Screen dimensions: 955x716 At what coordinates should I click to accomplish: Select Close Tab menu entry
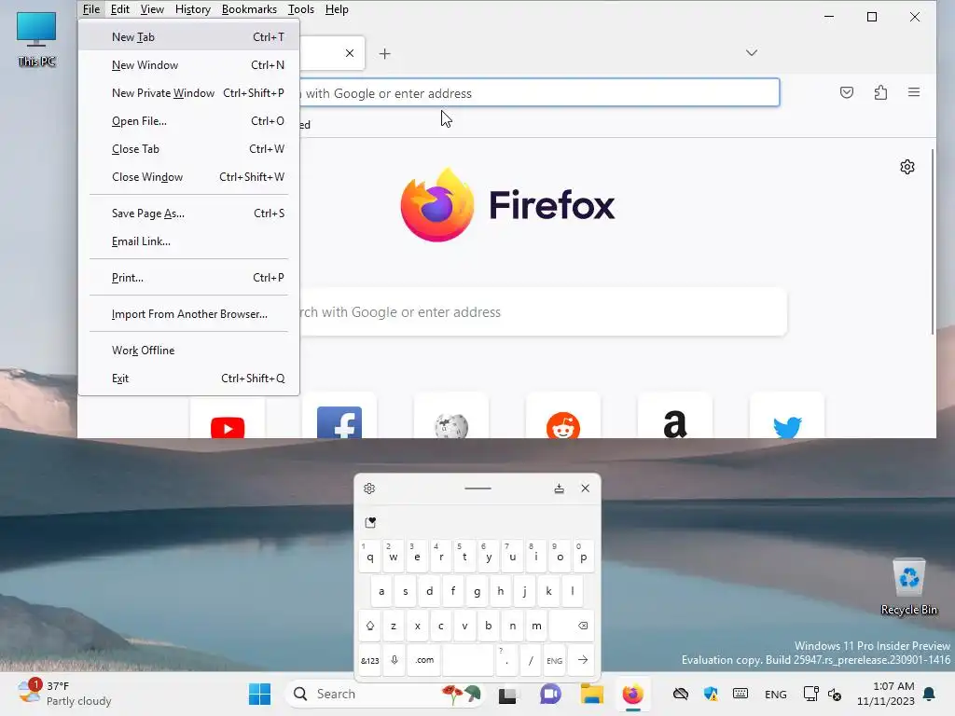(x=188, y=149)
